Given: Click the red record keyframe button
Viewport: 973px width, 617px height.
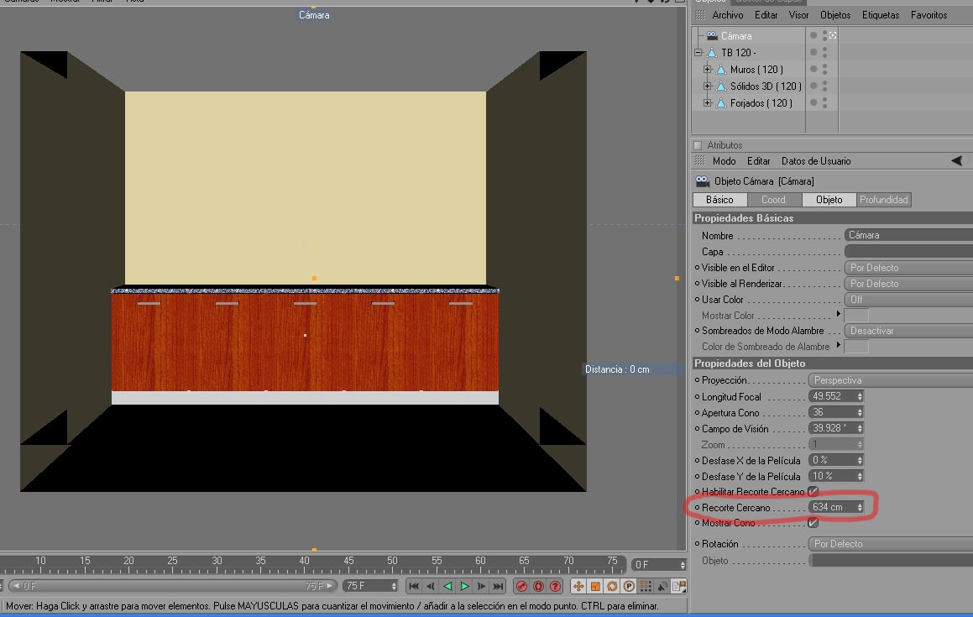Looking at the screenshot, I should (522, 586).
